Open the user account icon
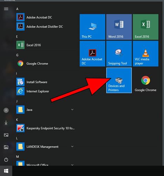Screen dimensions: 164x176 click(6, 111)
